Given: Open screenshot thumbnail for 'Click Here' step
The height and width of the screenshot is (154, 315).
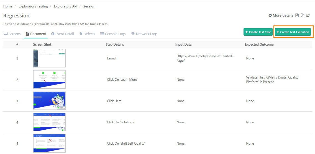Looking at the screenshot, I should (x=49, y=101).
